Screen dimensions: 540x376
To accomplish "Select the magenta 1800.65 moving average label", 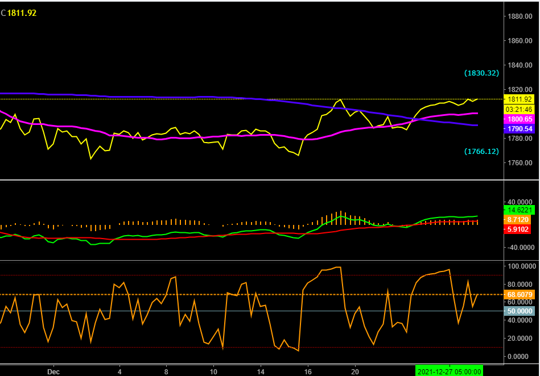I will [519, 119].
